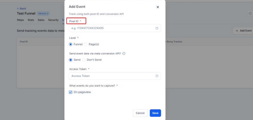Open the Stats tab
This screenshot has width=253, height=120.
pos(31,20)
